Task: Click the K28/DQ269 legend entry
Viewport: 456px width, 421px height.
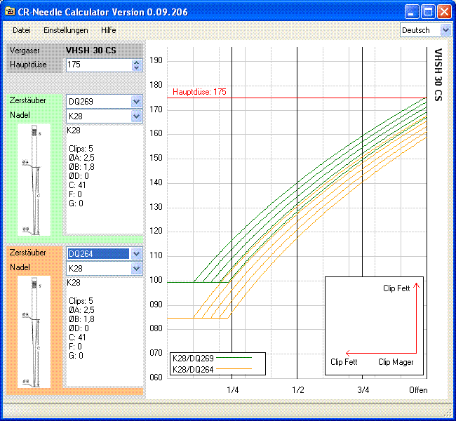Action: [212, 358]
